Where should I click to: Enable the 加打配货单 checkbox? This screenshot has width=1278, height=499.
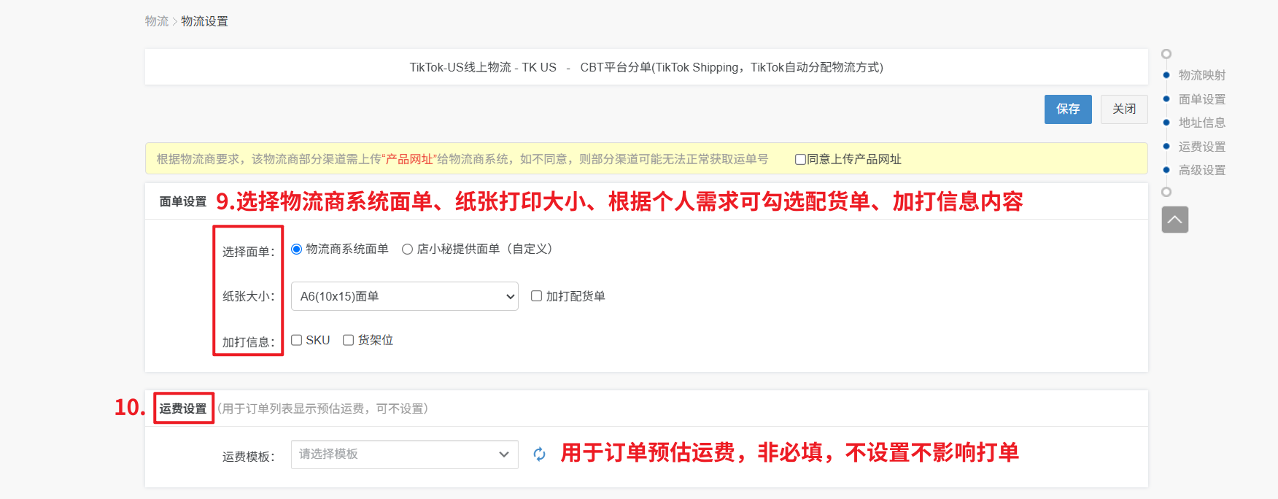coord(536,296)
